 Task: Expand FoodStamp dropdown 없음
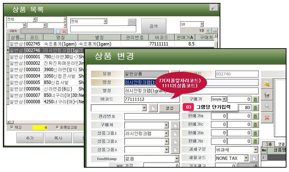click(x=177, y=158)
